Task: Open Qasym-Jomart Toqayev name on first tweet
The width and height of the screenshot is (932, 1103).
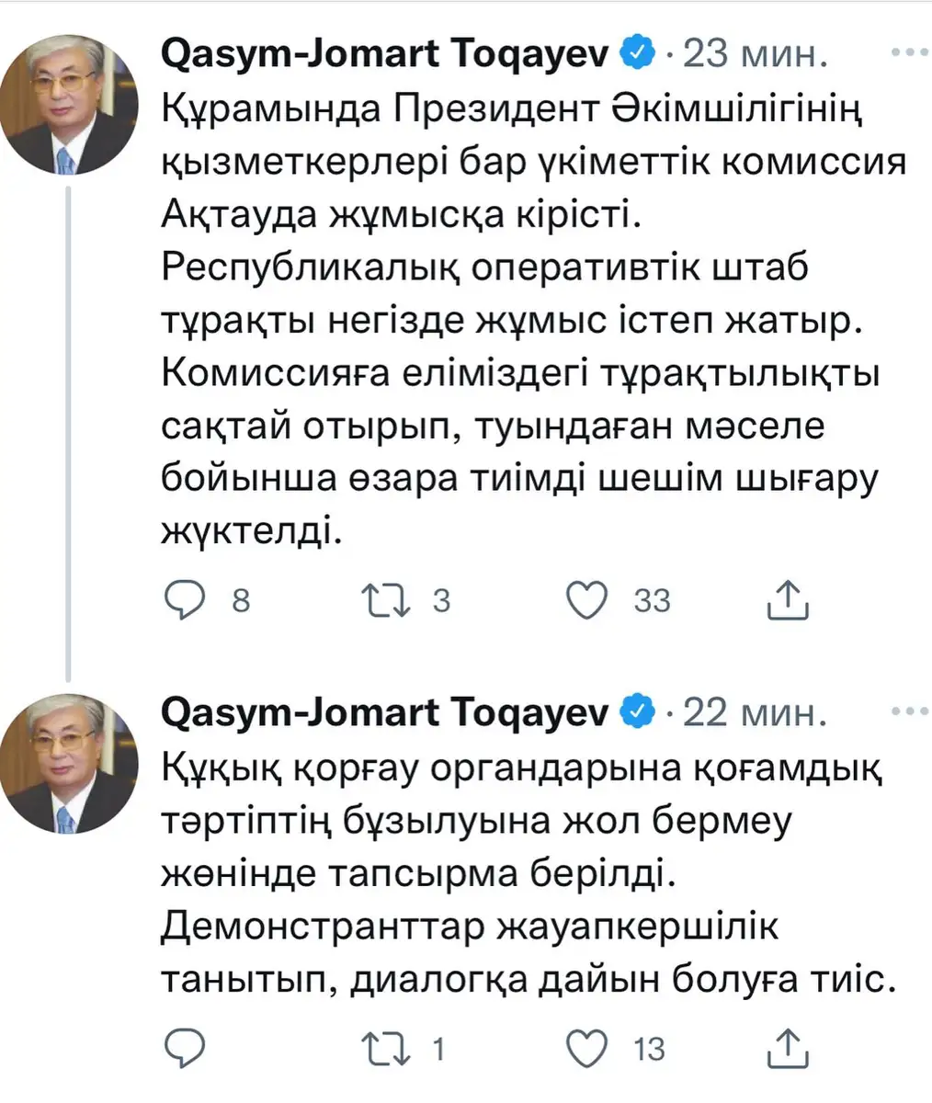Action: [x=385, y=56]
